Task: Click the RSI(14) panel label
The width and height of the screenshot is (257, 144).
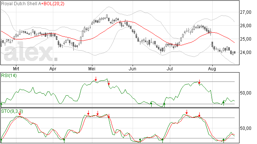Action: click(x=9, y=76)
